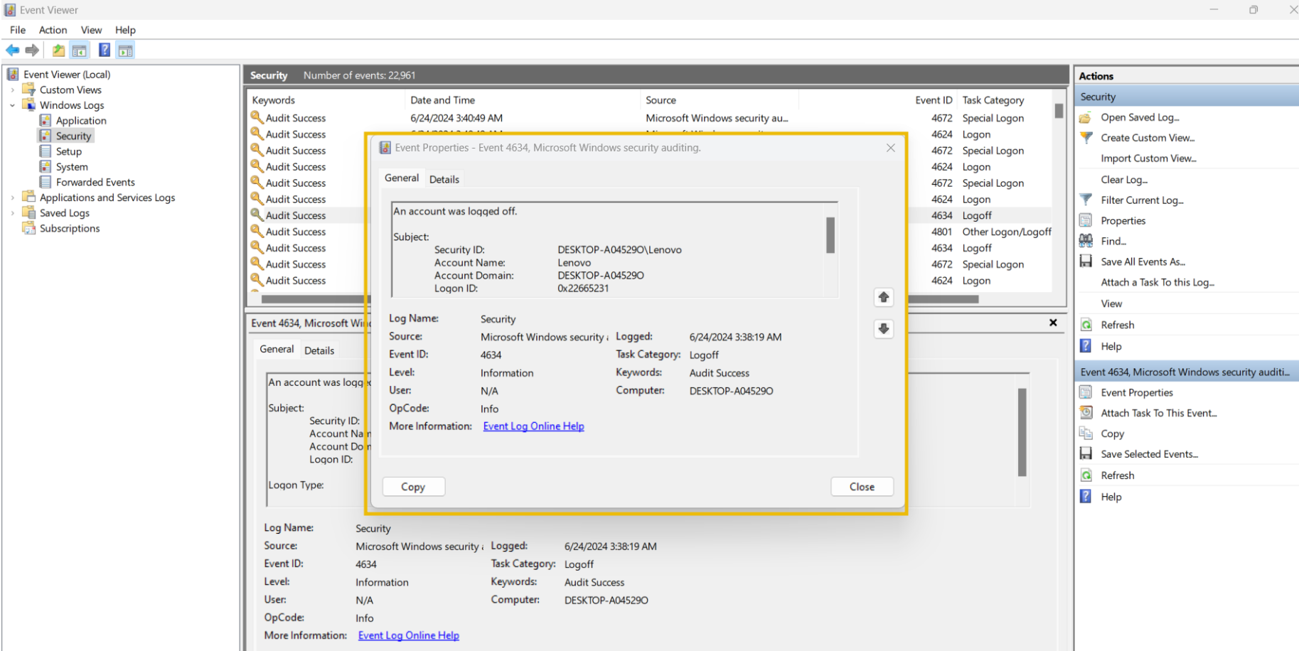Select the System log icon in the tree
The height and width of the screenshot is (651, 1299).
pos(46,167)
